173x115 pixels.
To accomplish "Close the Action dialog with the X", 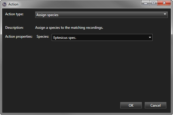I will (164, 3).
